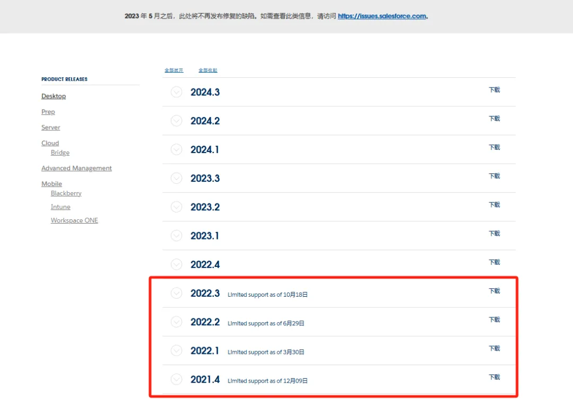Image resolution: width=573 pixels, height=409 pixels.
Task: Open the Server releases link
Action: (51, 128)
